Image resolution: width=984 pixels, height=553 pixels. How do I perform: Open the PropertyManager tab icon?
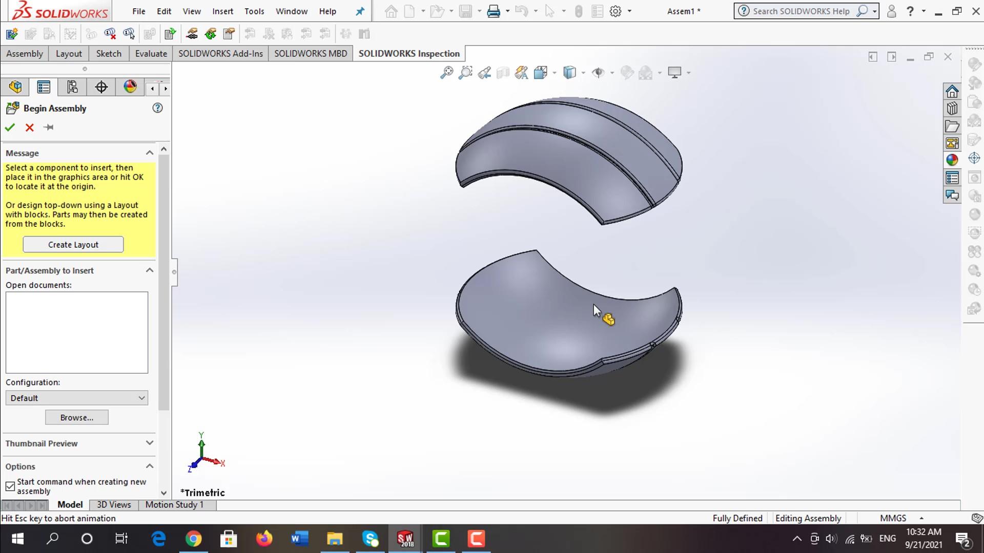44,87
